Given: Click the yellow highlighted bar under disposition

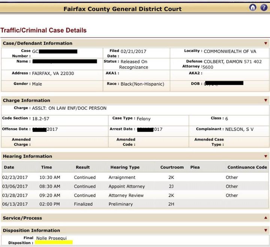Looking at the screenshot, I should coord(54,242).
